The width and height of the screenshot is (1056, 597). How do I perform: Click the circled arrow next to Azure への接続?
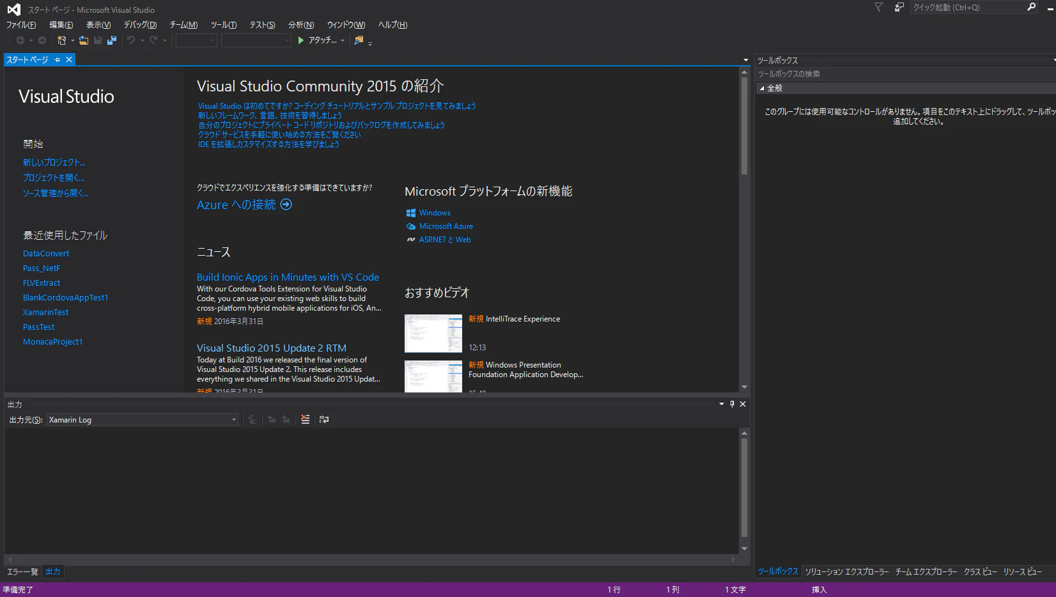click(286, 205)
